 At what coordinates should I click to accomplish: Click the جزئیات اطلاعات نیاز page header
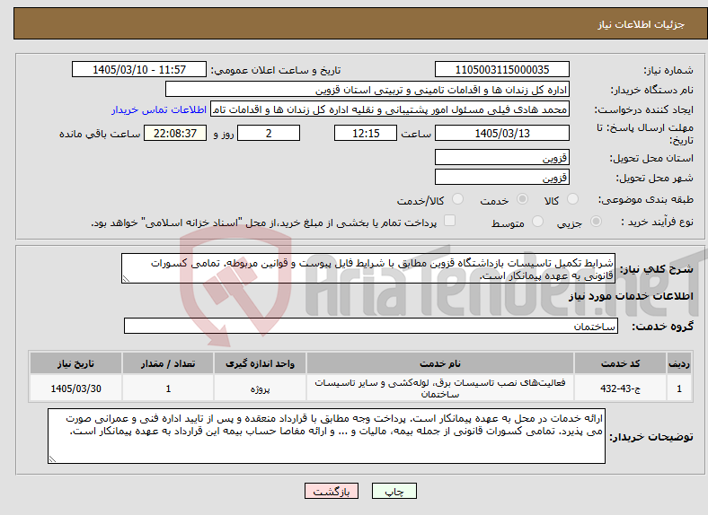(641, 24)
